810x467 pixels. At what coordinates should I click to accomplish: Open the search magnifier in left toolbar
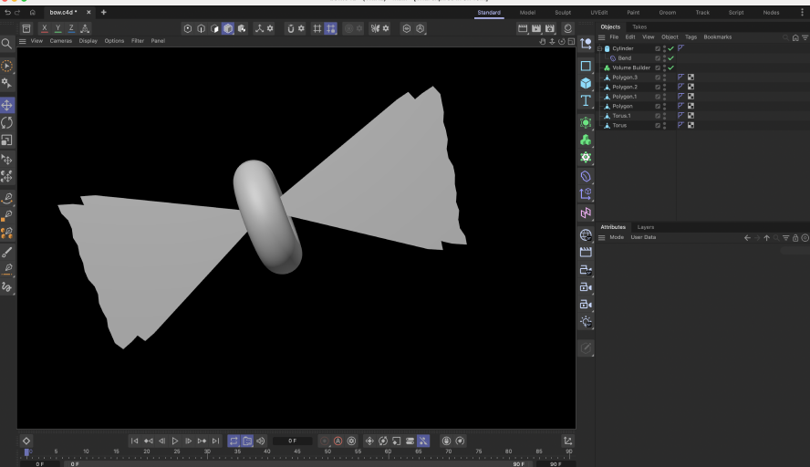(6, 44)
